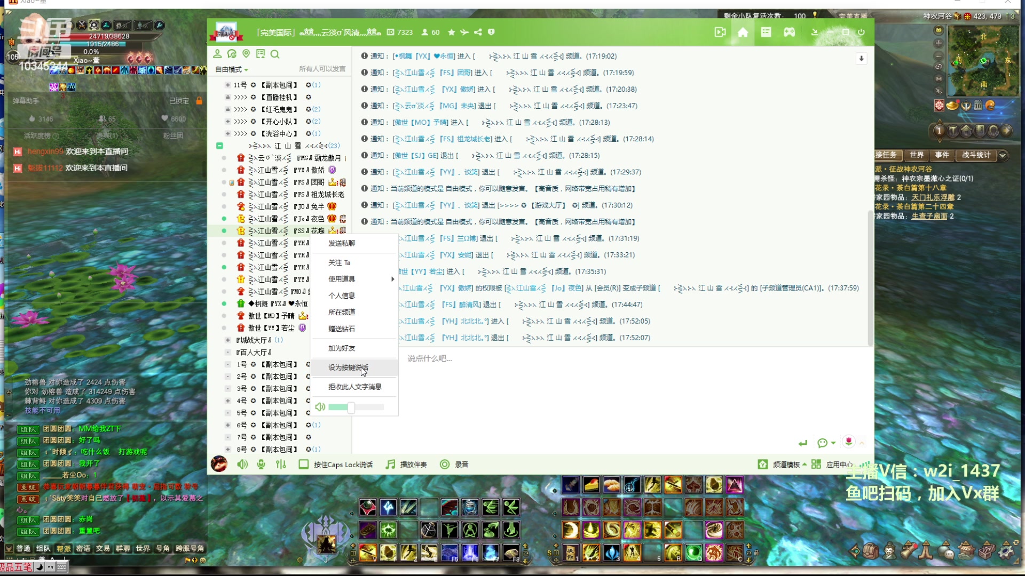Click the share icon beside the star

[x=478, y=33]
